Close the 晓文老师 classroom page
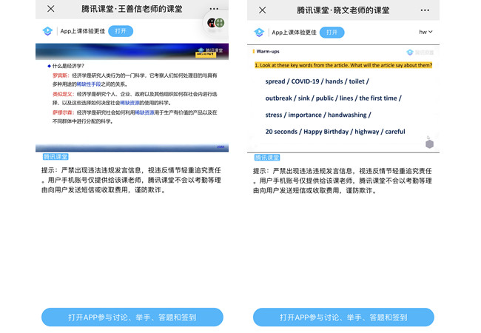Screen dimensions: 481x333 click(x=262, y=10)
